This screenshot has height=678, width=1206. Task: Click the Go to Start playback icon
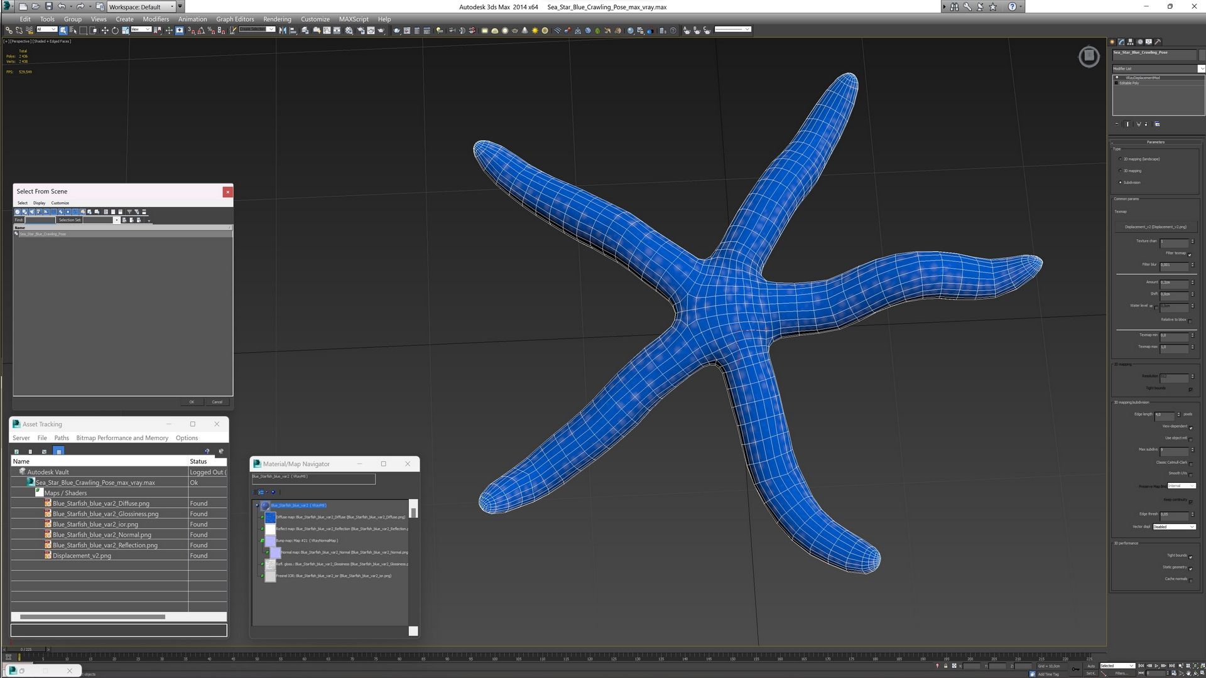click(x=1143, y=666)
